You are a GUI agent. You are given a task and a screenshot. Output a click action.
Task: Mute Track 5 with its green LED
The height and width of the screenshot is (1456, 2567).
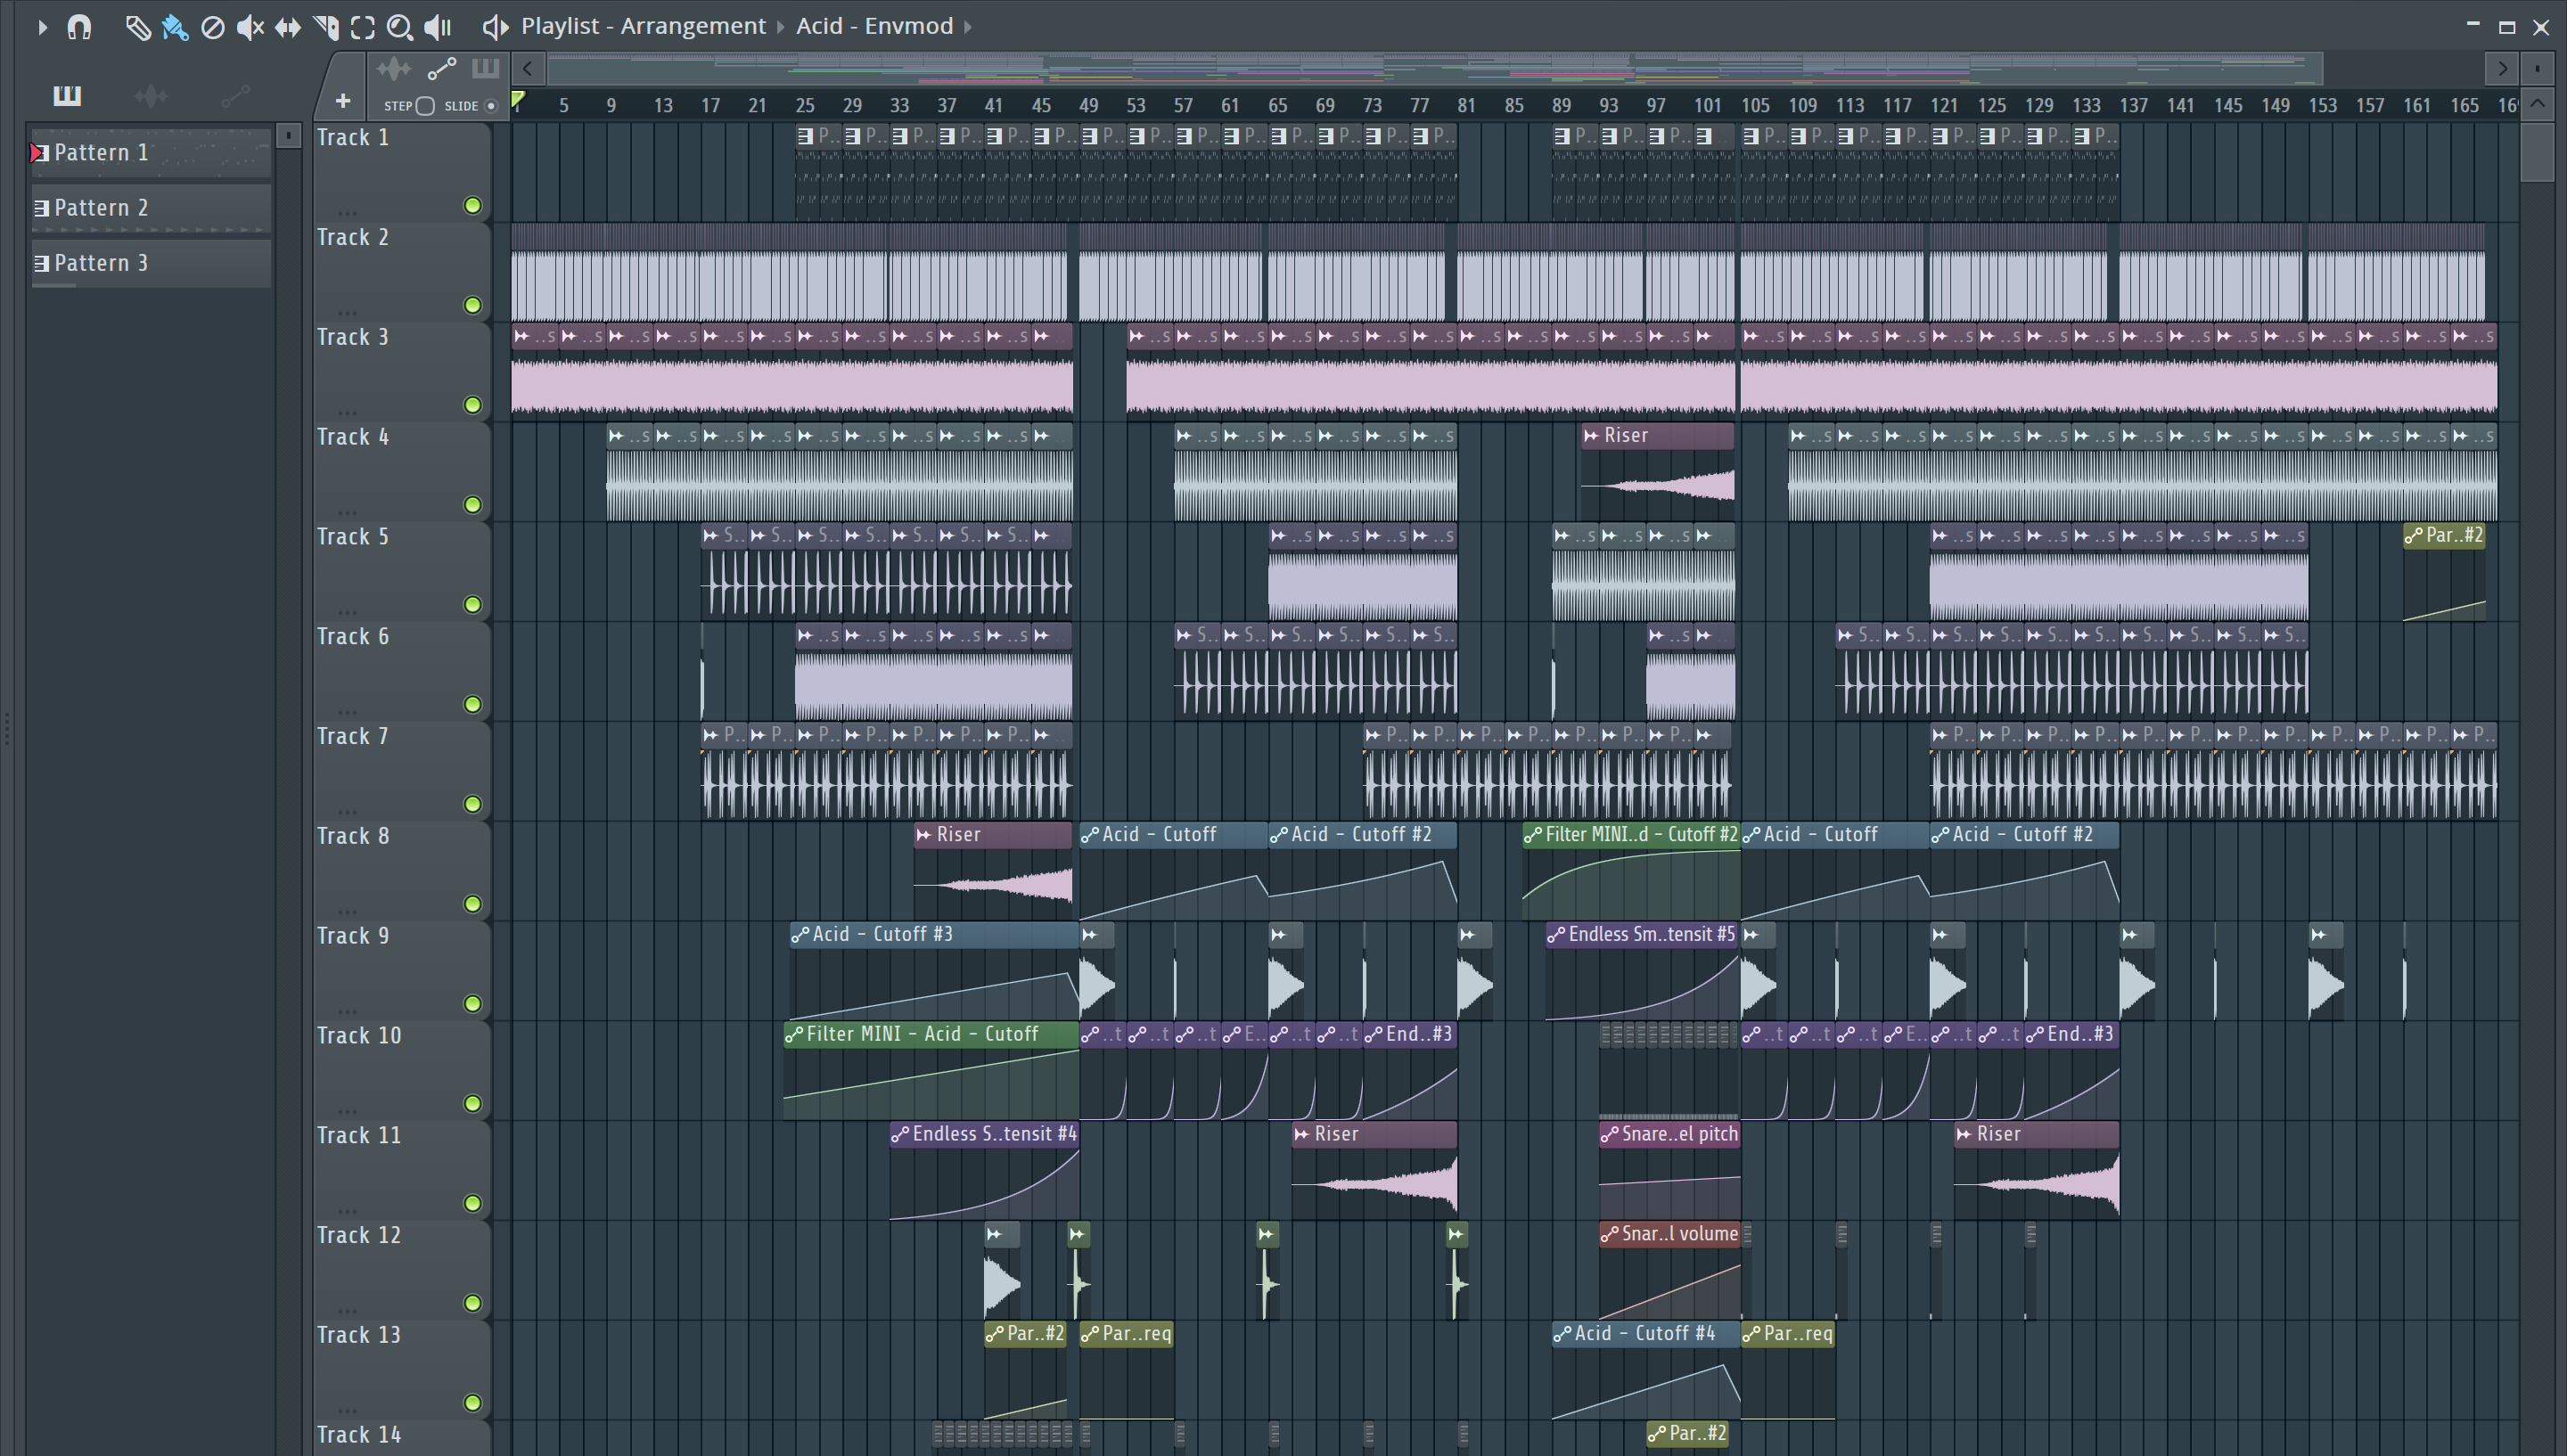473,605
